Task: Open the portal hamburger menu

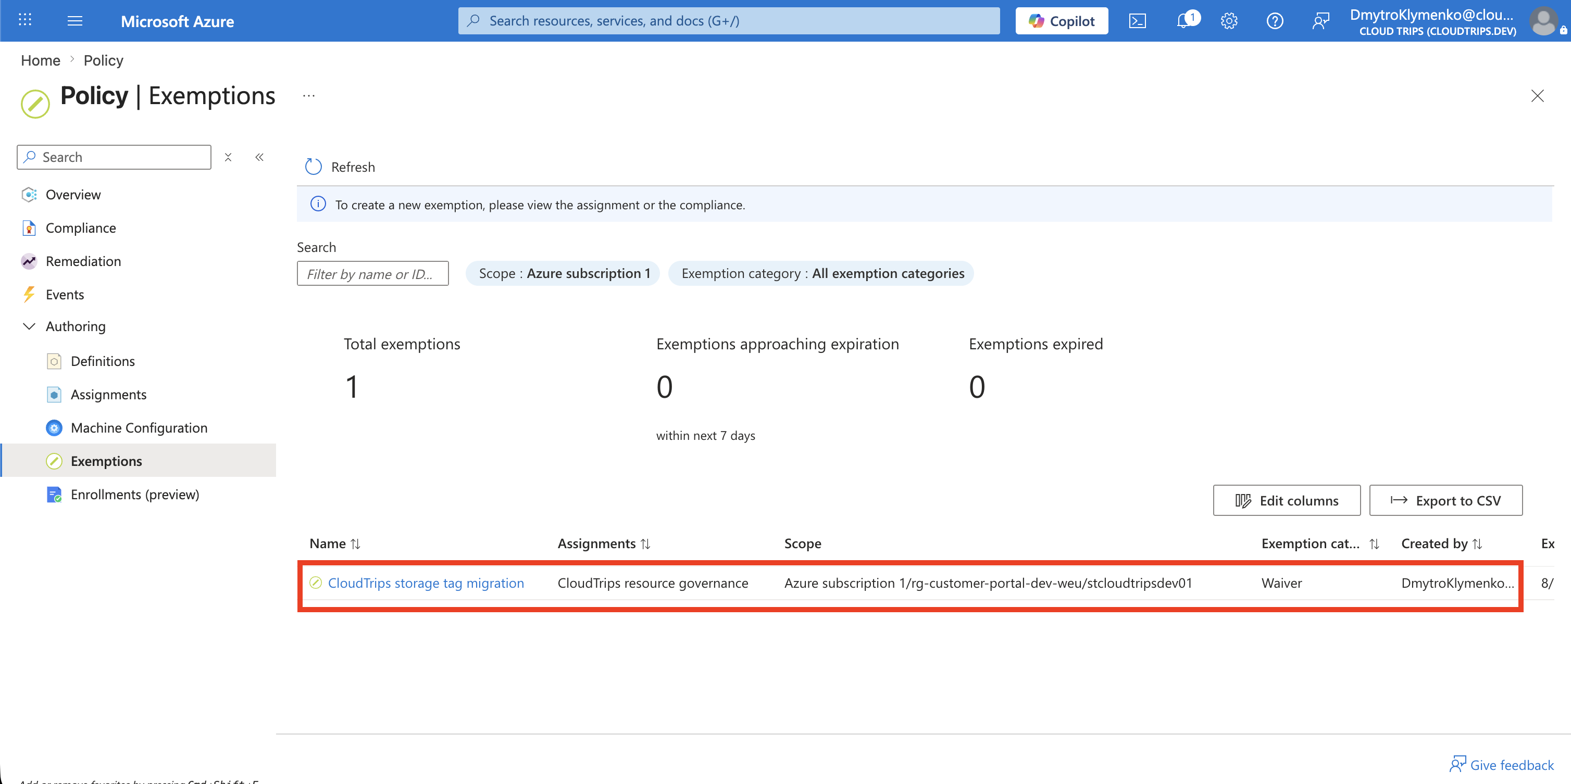Action: coord(74,21)
